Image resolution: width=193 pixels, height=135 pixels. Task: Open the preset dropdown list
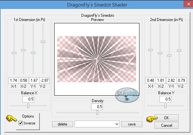point(97,124)
